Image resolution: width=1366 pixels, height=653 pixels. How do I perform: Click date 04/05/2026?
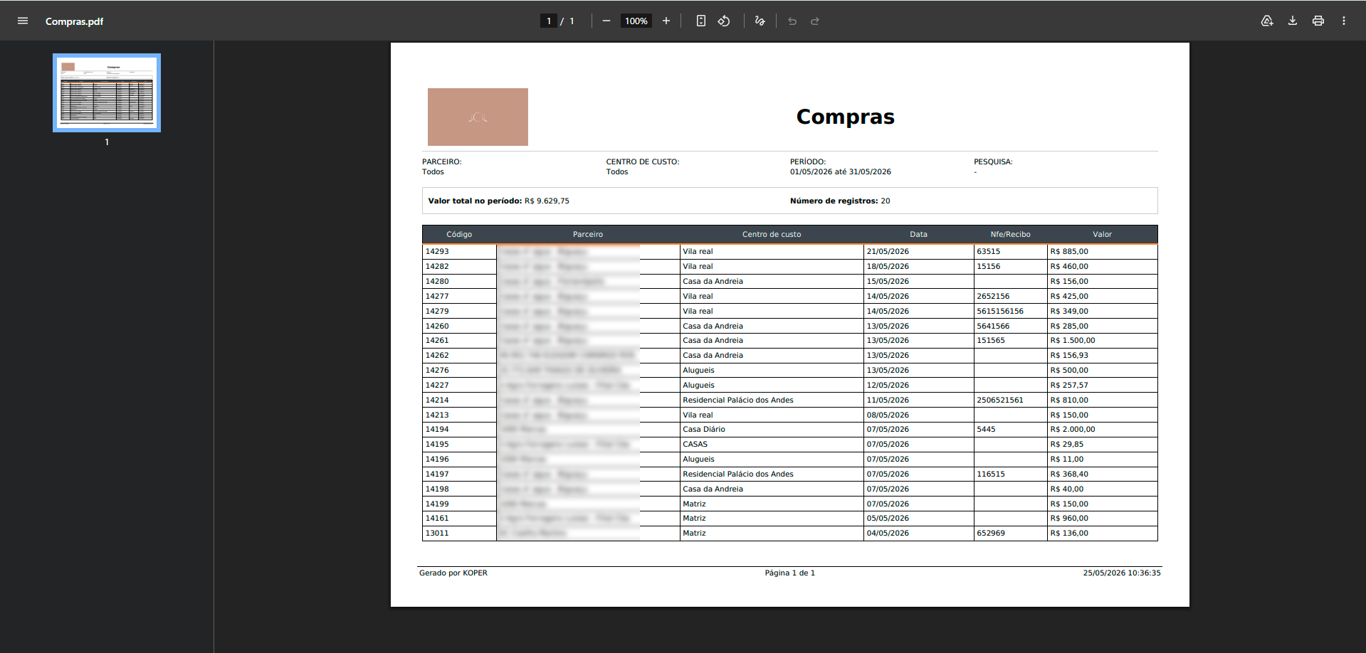coord(888,533)
